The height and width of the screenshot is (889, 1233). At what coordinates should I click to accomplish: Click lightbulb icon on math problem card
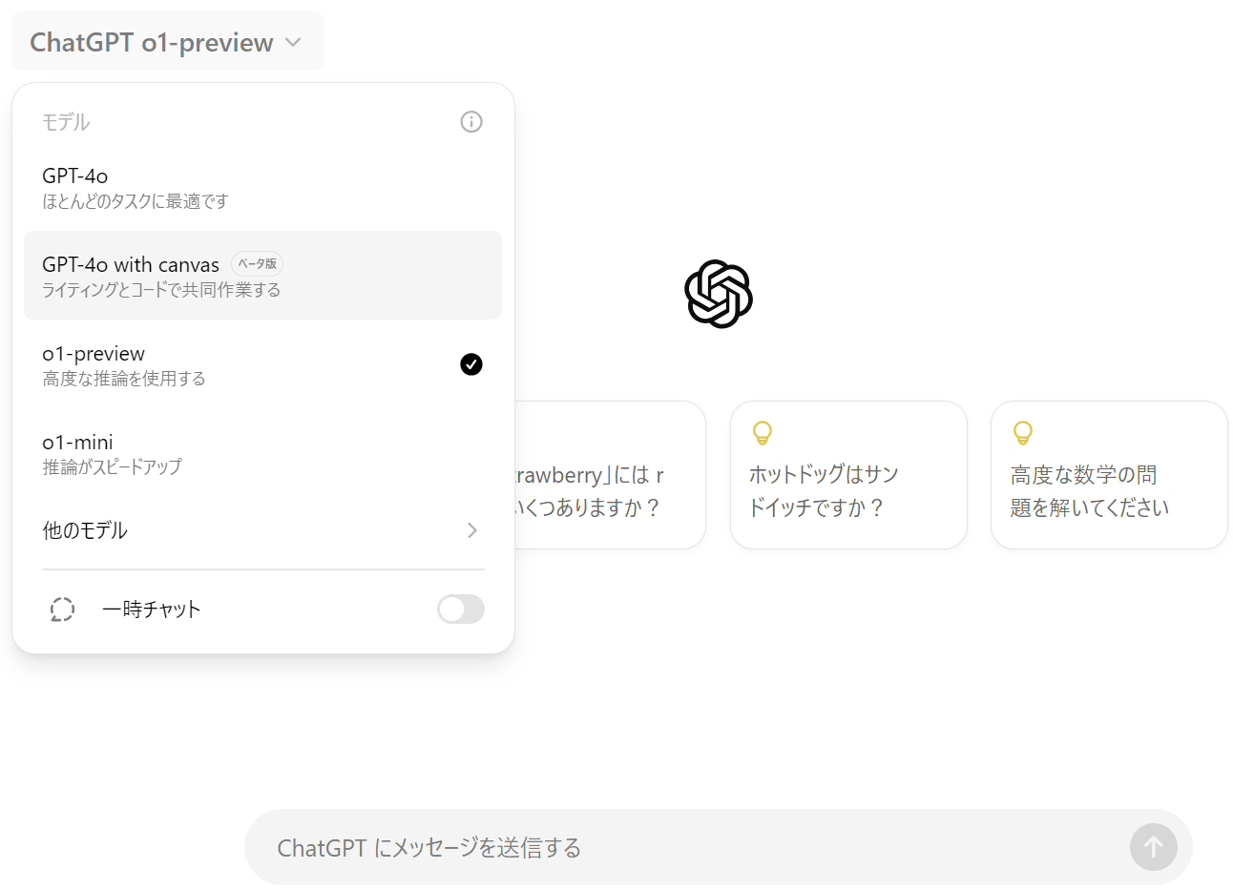[1023, 433]
